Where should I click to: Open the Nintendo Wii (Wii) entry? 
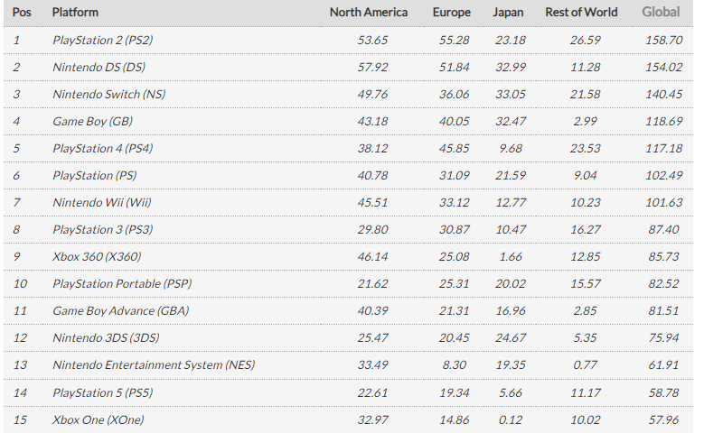coord(102,202)
